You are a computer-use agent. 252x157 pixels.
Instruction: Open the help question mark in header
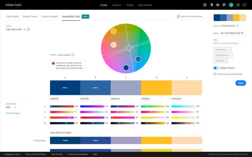point(218,5)
